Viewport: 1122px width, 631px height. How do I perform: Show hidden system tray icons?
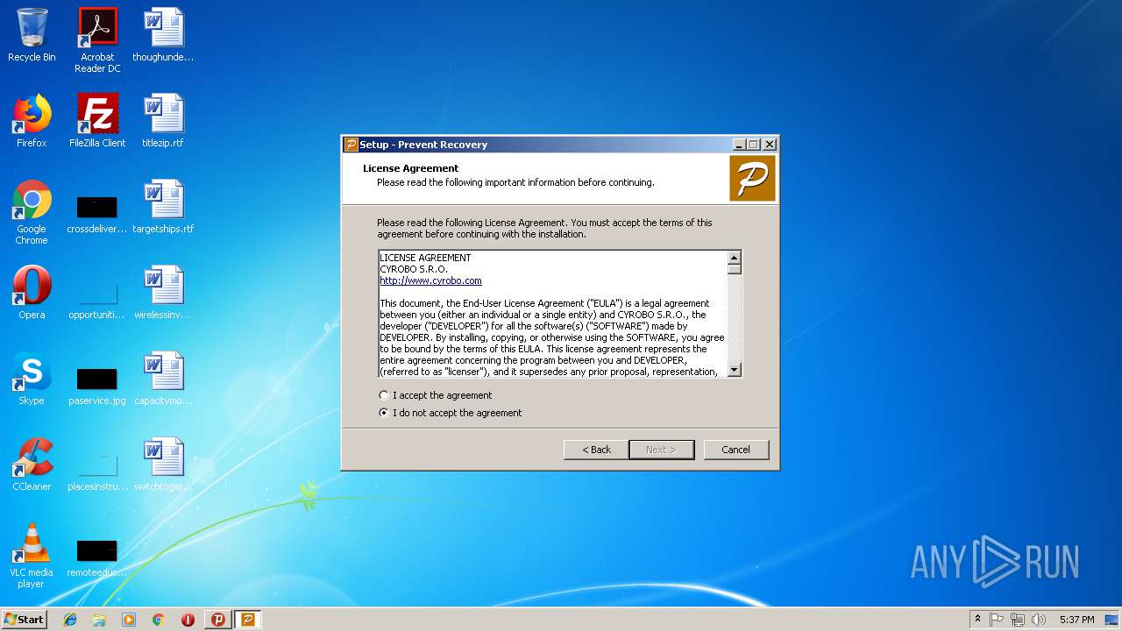tap(977, 620)
